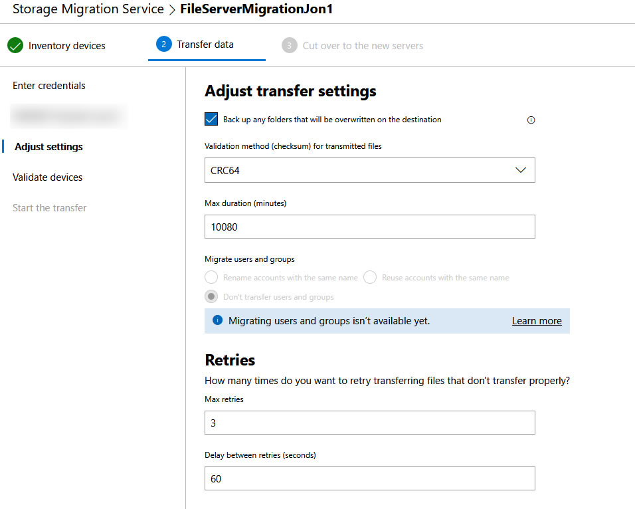Click the Max duration minutes field

coord(370,227)
